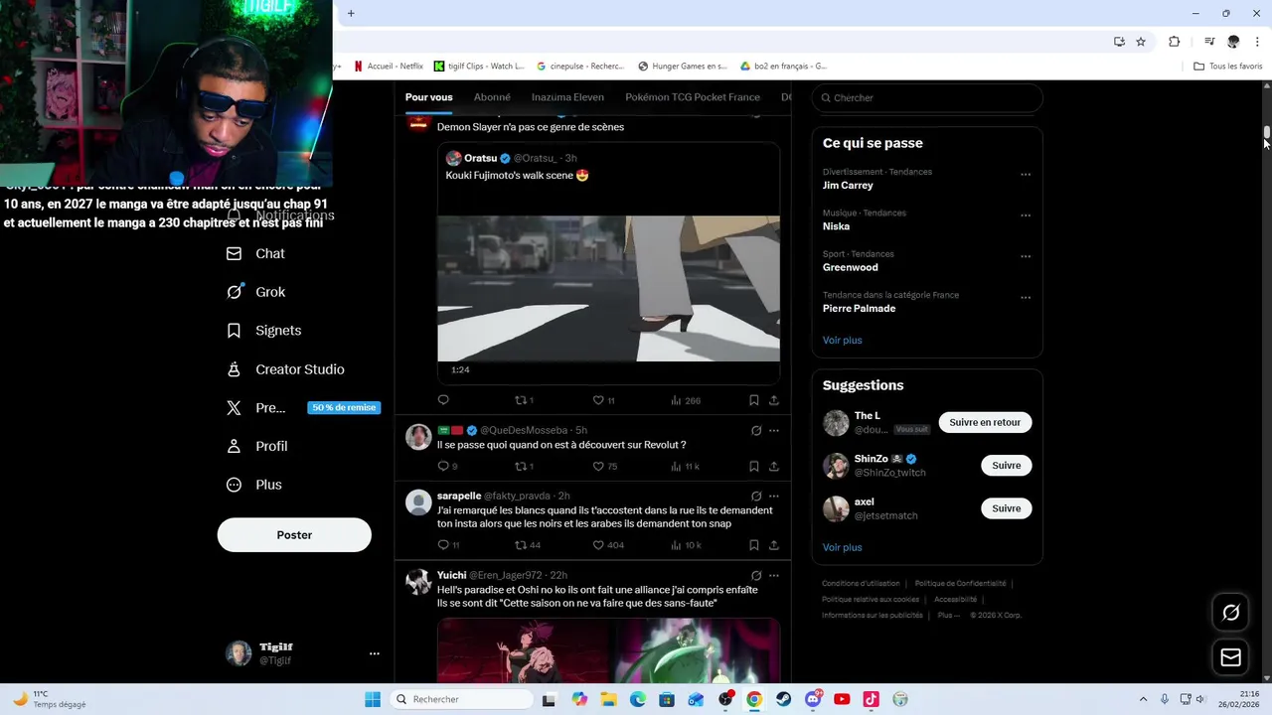
Task: Share the Demon Slayer quote post
Action: coord(773,400)
